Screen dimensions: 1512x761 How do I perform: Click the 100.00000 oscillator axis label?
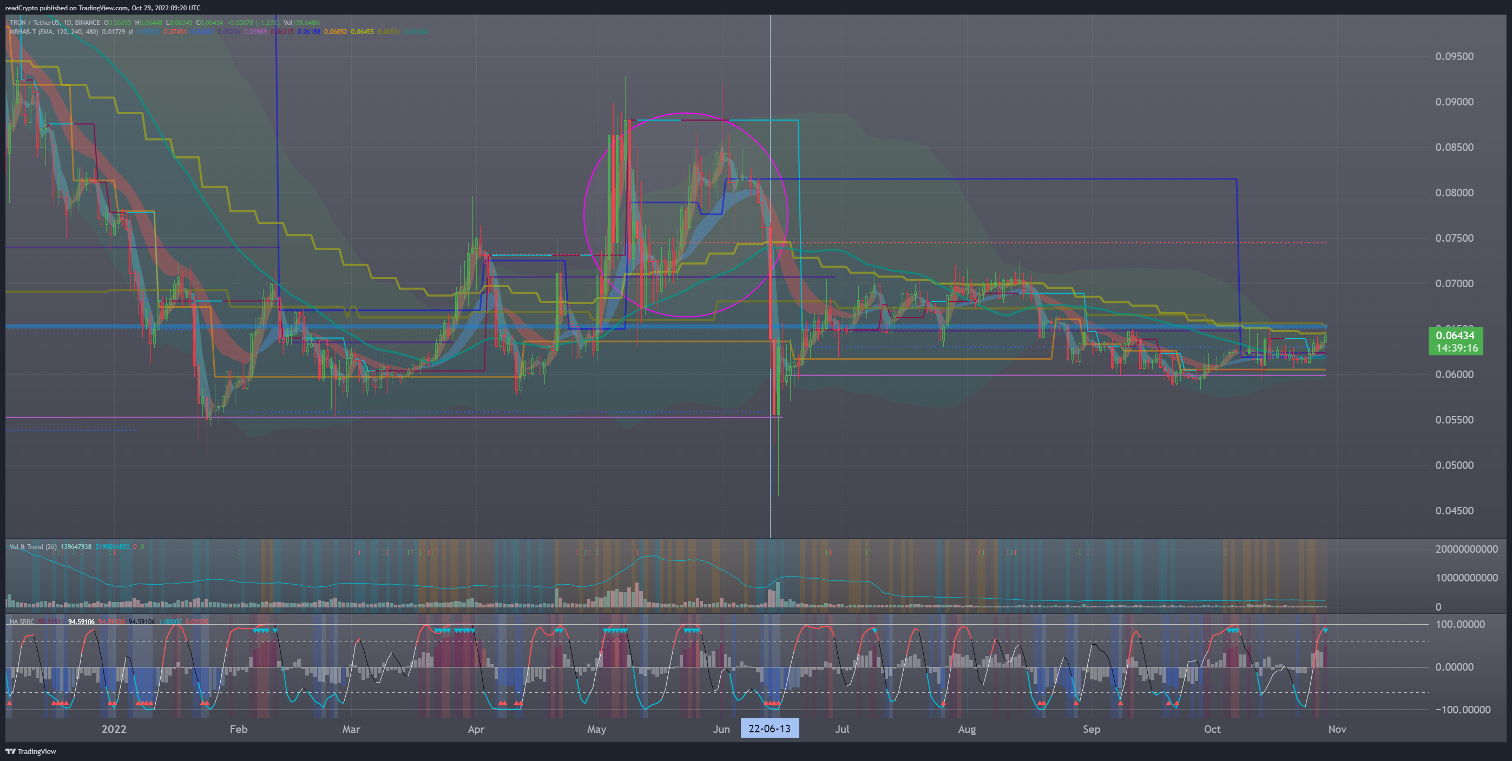[x=1461, y=624]
